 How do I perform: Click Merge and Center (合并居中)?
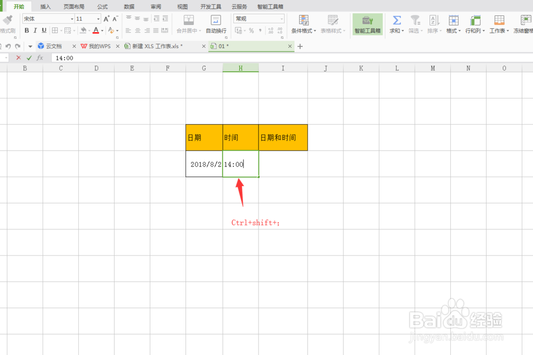[x=189, y=24]
